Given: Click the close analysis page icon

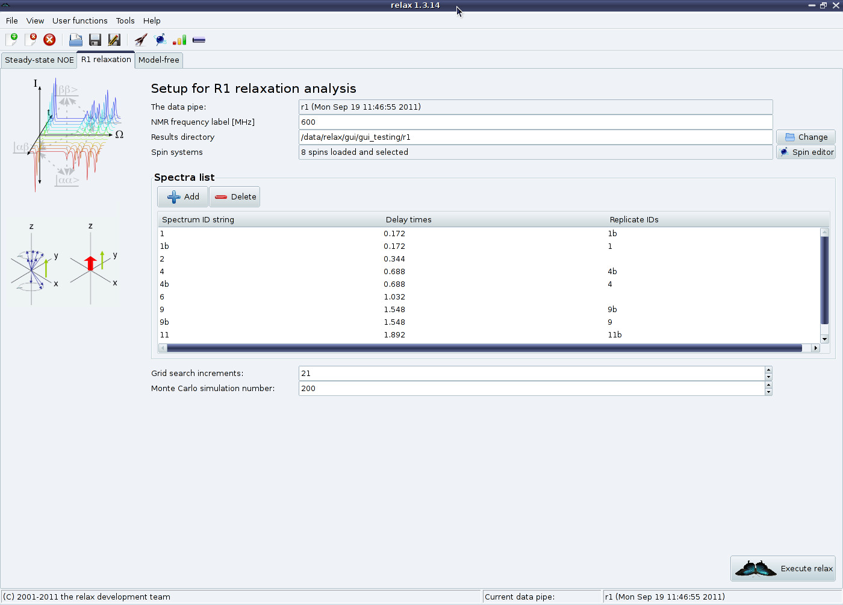Looking at the screenshot, I should 31,40.
